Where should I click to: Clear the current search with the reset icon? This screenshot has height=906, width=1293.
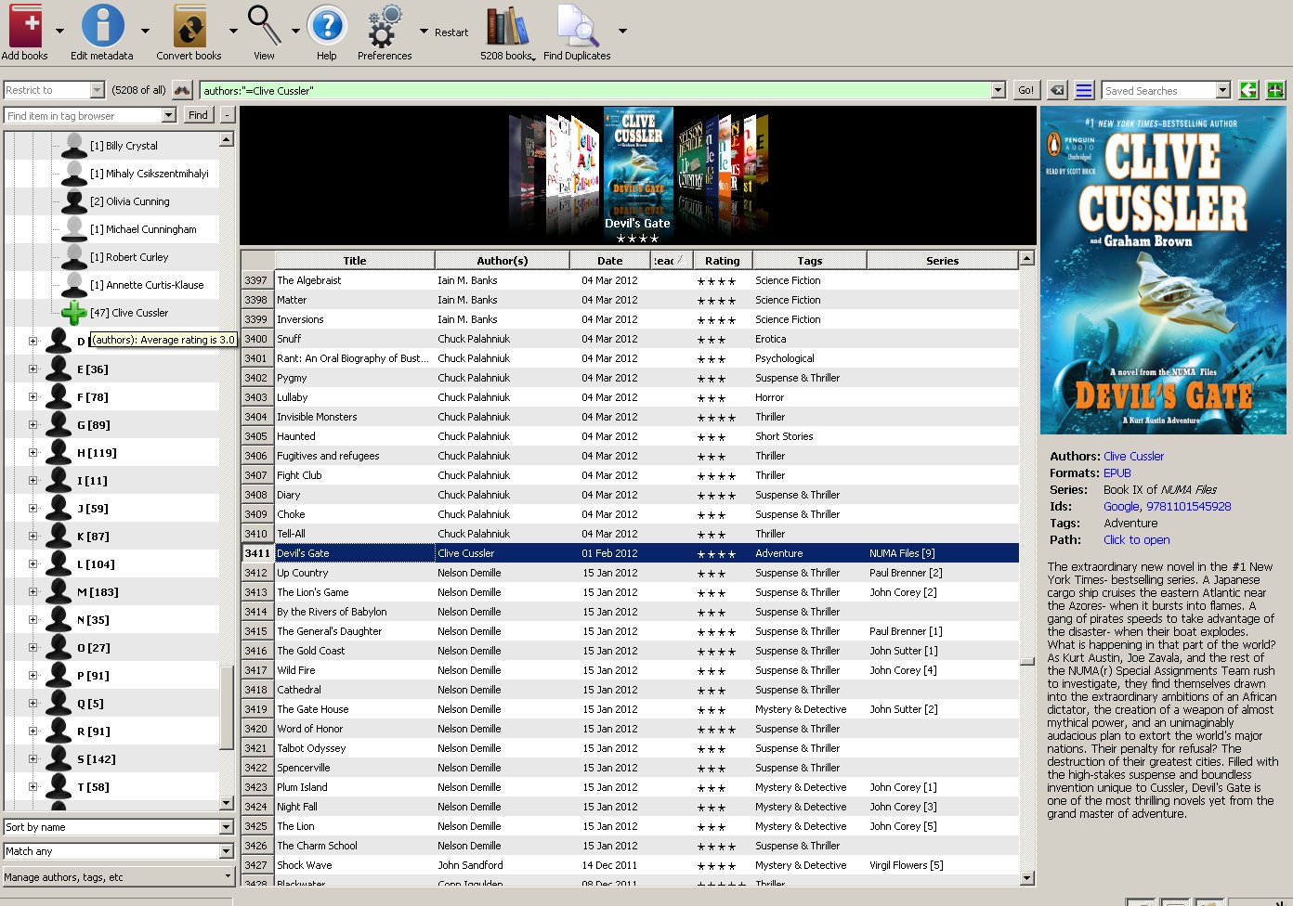[x=1057, y=90]
